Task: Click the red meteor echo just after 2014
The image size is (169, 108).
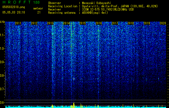Action: [74, 79]
